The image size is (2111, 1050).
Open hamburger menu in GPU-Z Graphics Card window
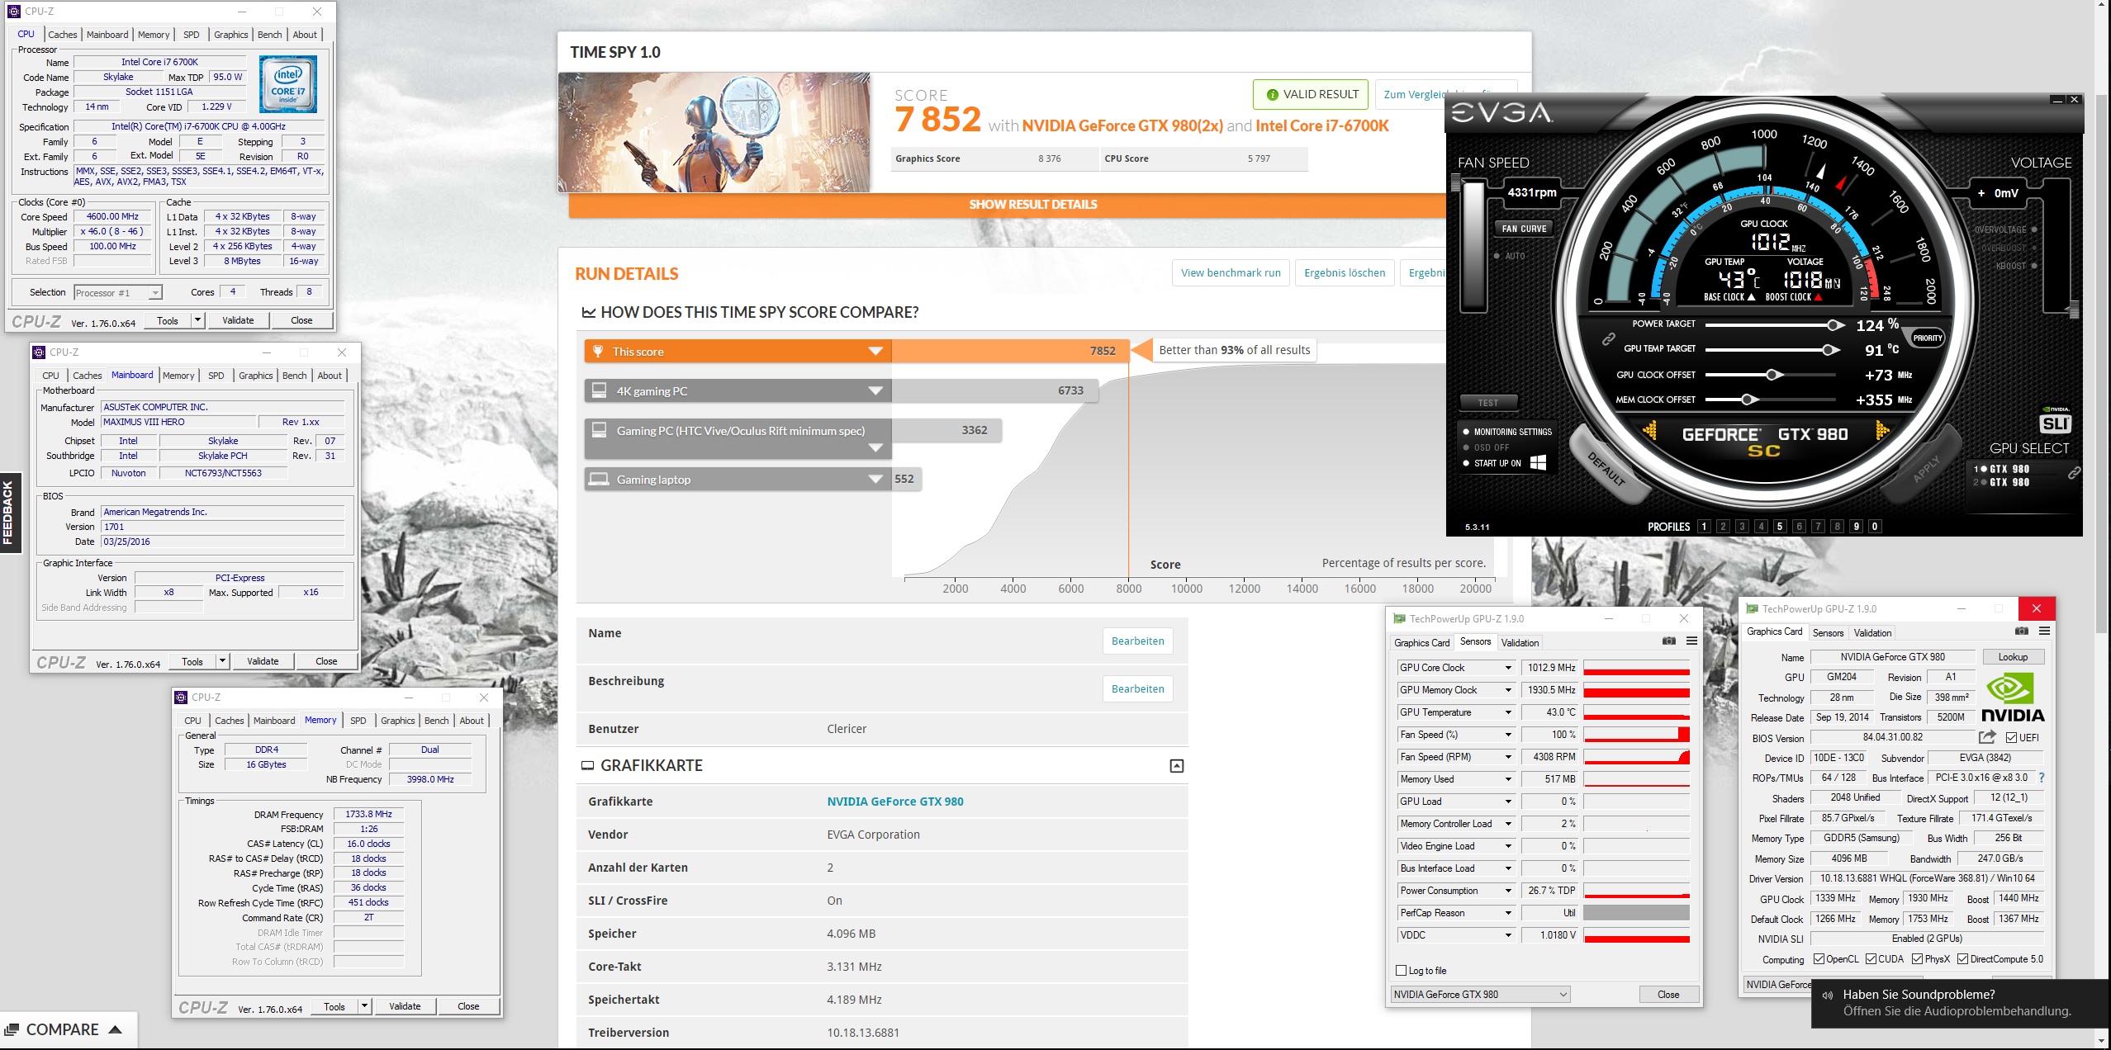[x=2044, y=631]
